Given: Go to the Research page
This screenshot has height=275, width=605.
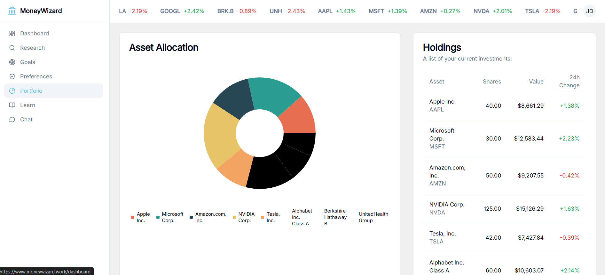Looking at the screenshot, I should tap(53, 48).
